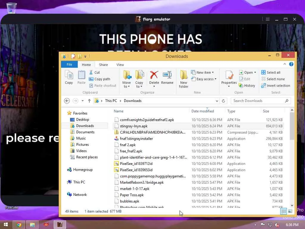The width and height of the screenshot is (305, 229).
Task: Open the Copy to dropdown
Action: click(x=139, y=79)
